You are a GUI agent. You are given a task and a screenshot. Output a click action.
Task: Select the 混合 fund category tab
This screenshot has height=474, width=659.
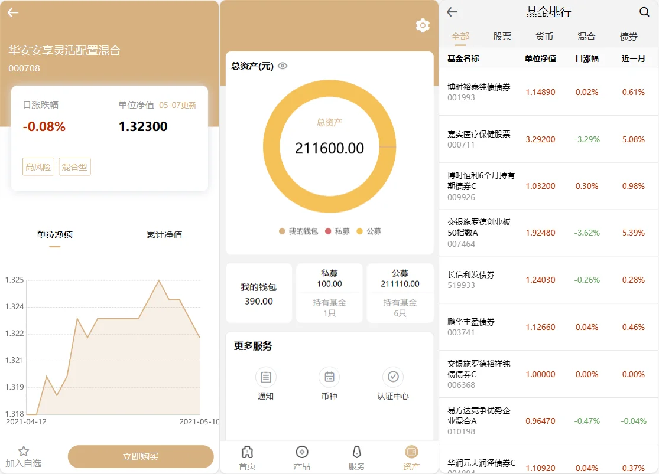tap(586, 37)
